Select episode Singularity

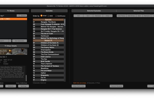(x=48, y=75)
